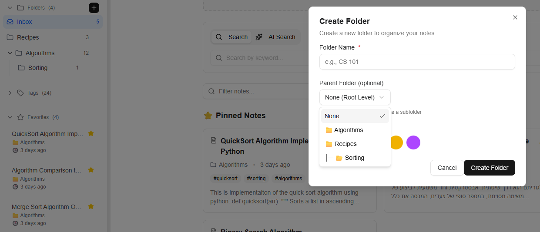This screenshot has width=540, height=232.
Task: Expand the Tags section
Action: point(10,93)
